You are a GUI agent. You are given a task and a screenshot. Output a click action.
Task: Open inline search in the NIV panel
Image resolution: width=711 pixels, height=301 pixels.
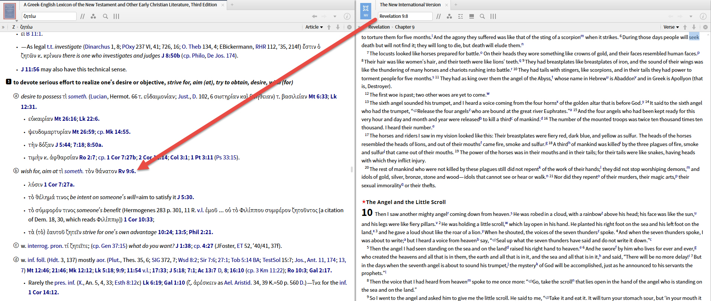click(x=482, y=16)
